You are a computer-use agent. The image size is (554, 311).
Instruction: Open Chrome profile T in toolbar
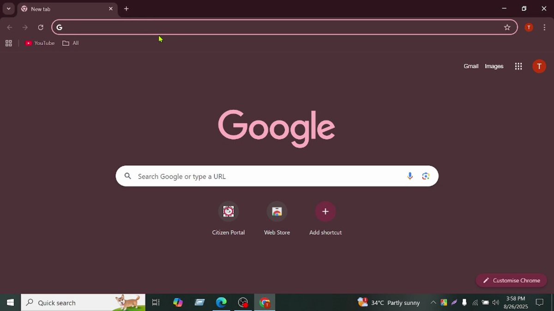click(529, 27)
